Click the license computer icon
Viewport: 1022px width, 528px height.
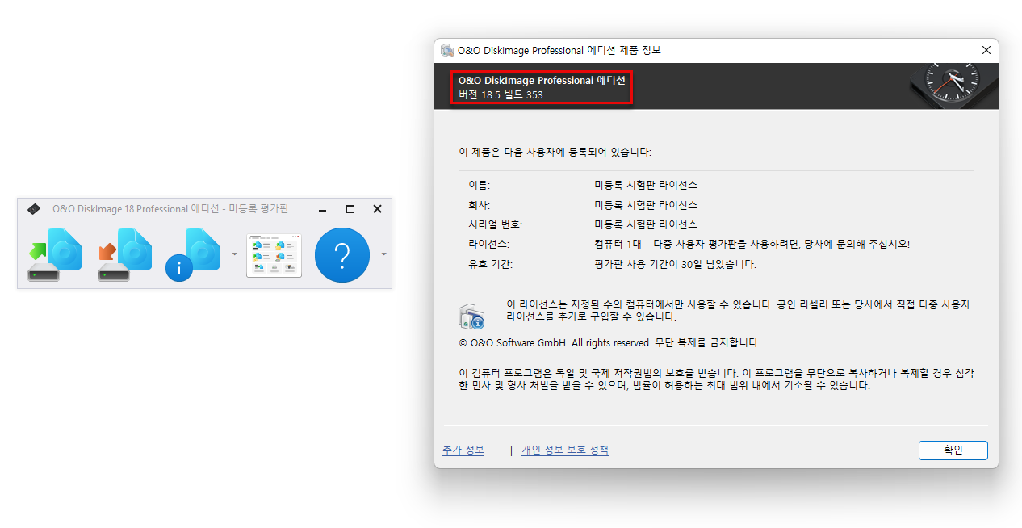471,316
